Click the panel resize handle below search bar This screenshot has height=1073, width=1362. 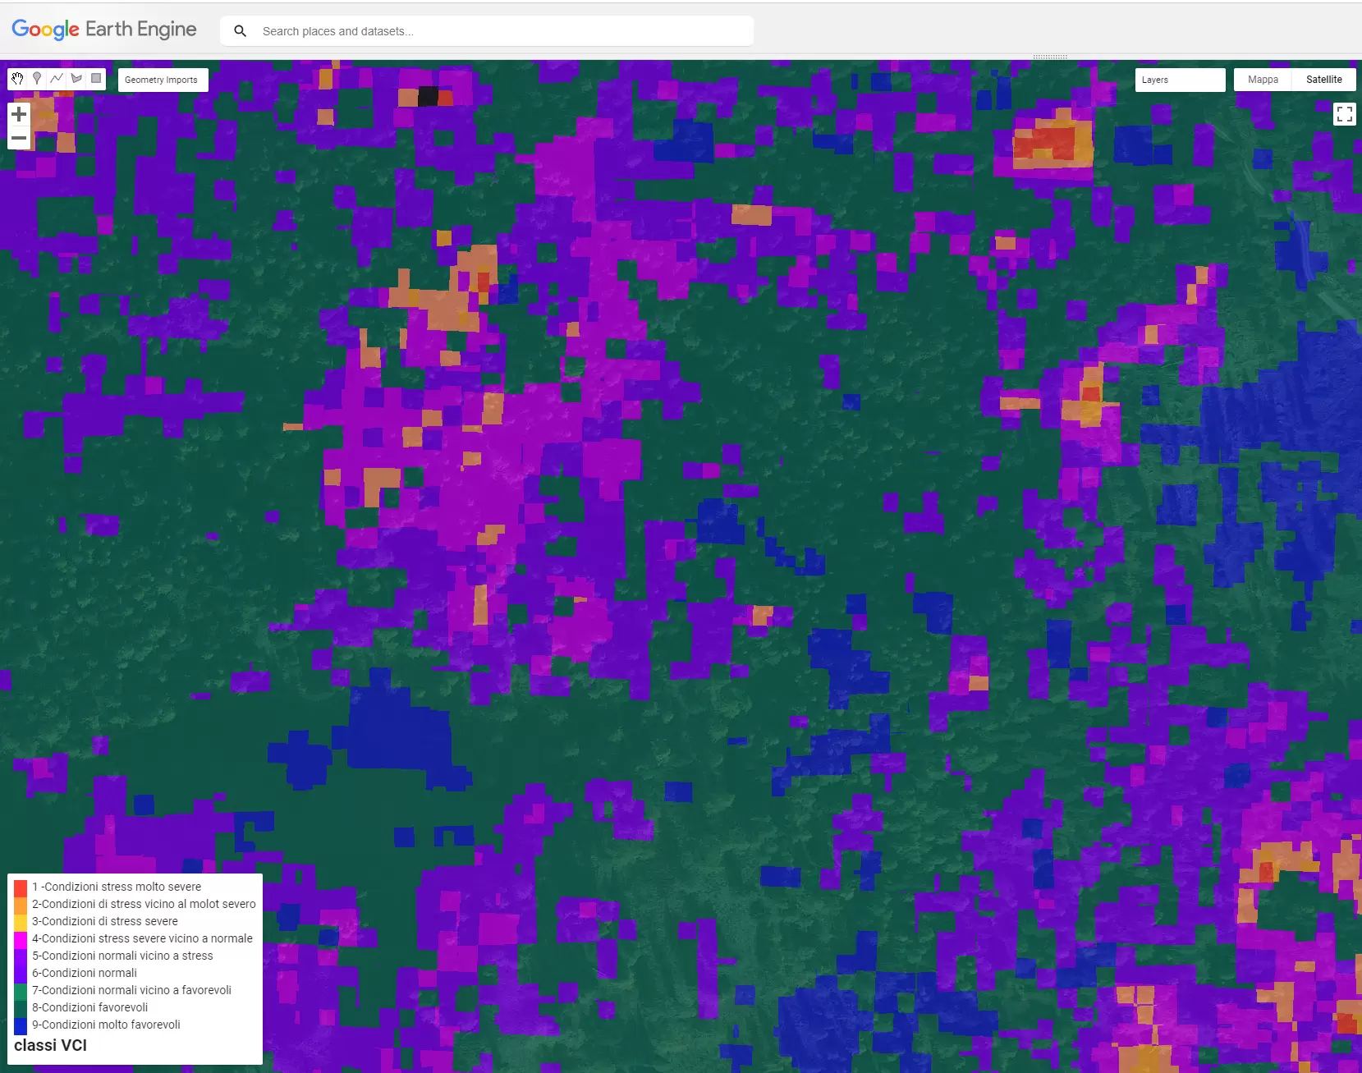(x=1049, y=57)
